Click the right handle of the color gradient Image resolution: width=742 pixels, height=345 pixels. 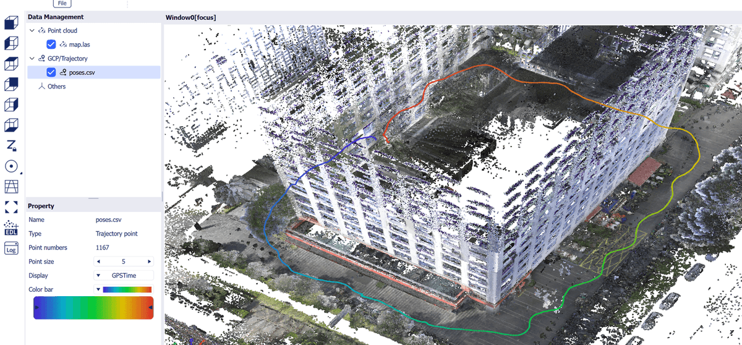click(151, 307)
